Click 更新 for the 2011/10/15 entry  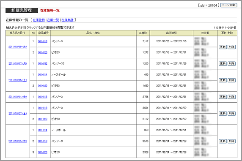(223, 80)
